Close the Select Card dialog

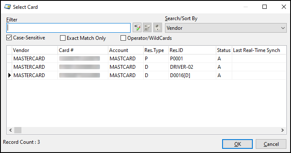point(283,7)
